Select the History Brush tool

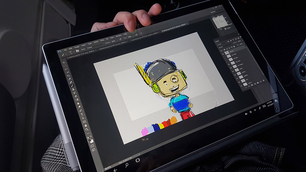(x=74, y=92)
